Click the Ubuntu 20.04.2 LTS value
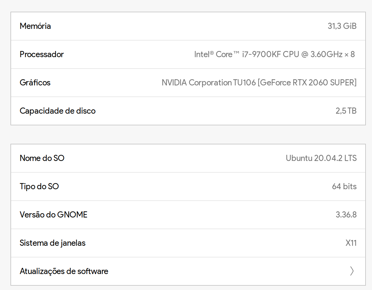 coord(321,158)
